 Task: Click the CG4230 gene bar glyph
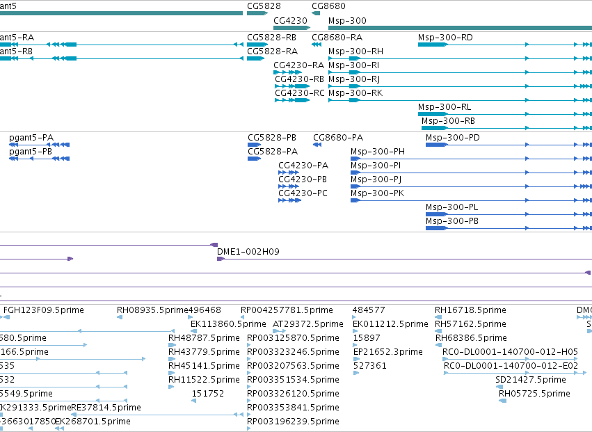292,28
